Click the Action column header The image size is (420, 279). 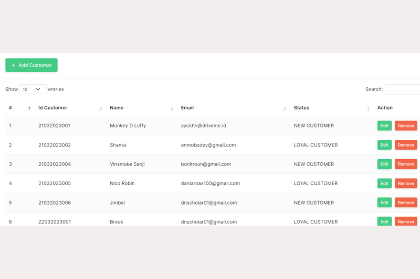click(385, 108)
